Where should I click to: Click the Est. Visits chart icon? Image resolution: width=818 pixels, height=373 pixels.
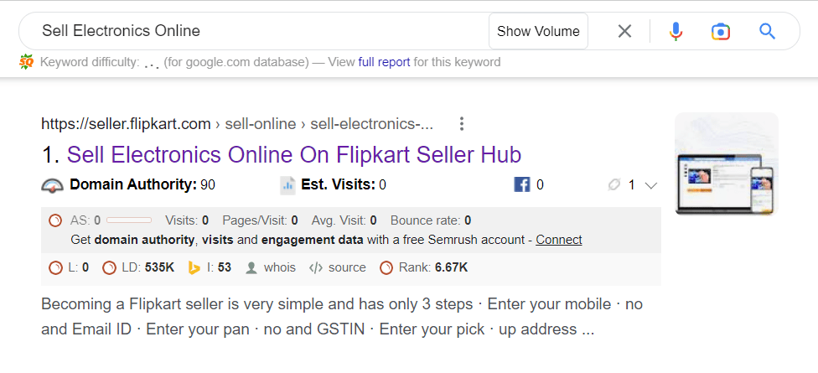click(287, 184)
